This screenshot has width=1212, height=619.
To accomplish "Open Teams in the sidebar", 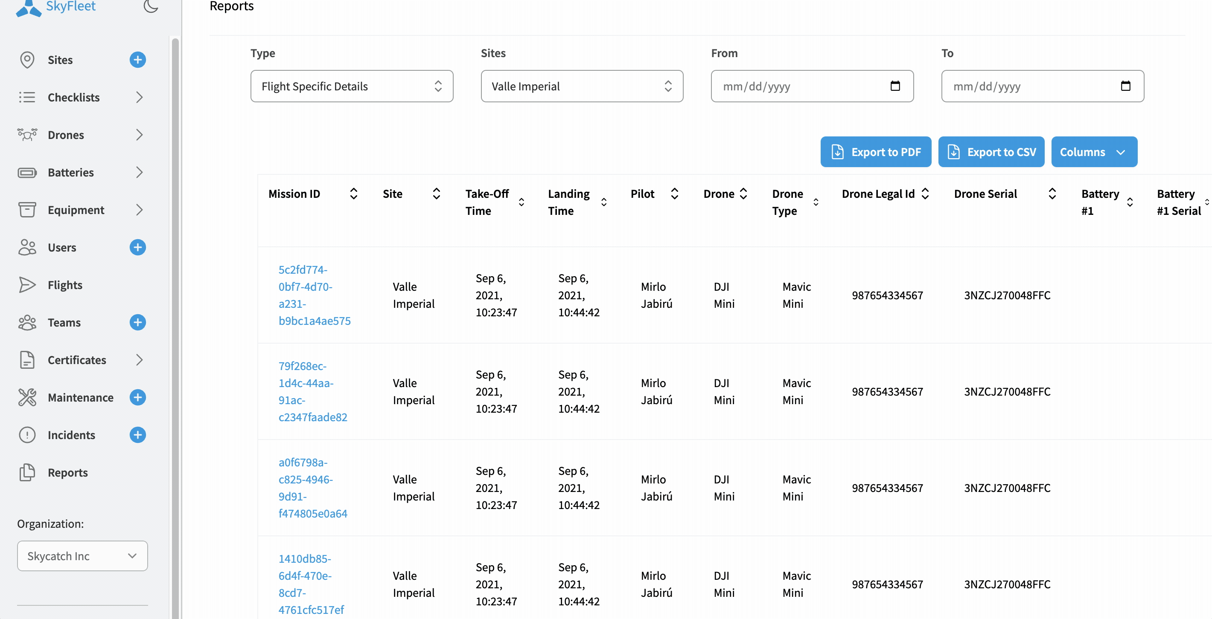I will [64, 322].
